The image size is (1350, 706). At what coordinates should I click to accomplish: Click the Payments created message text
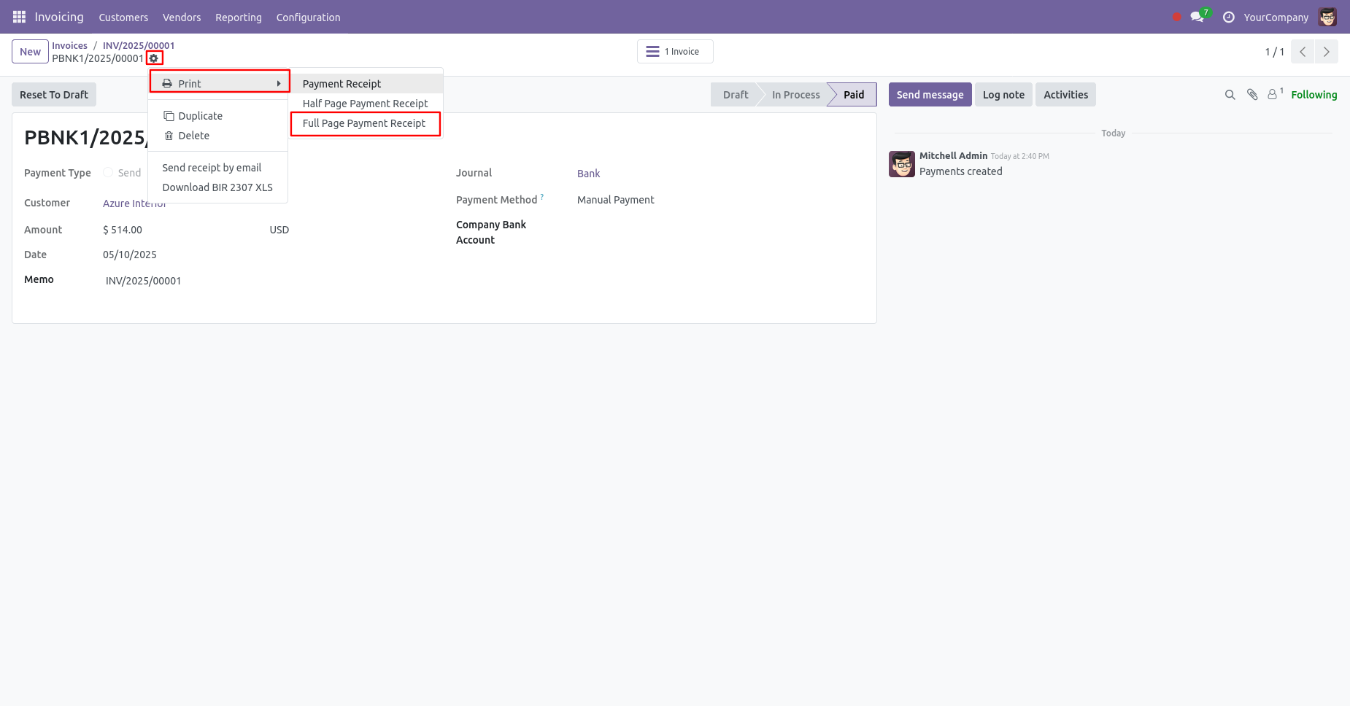click(960, 171)
